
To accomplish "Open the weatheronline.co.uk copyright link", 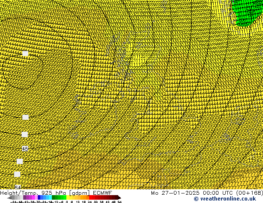I will click(x=225, y=199).
